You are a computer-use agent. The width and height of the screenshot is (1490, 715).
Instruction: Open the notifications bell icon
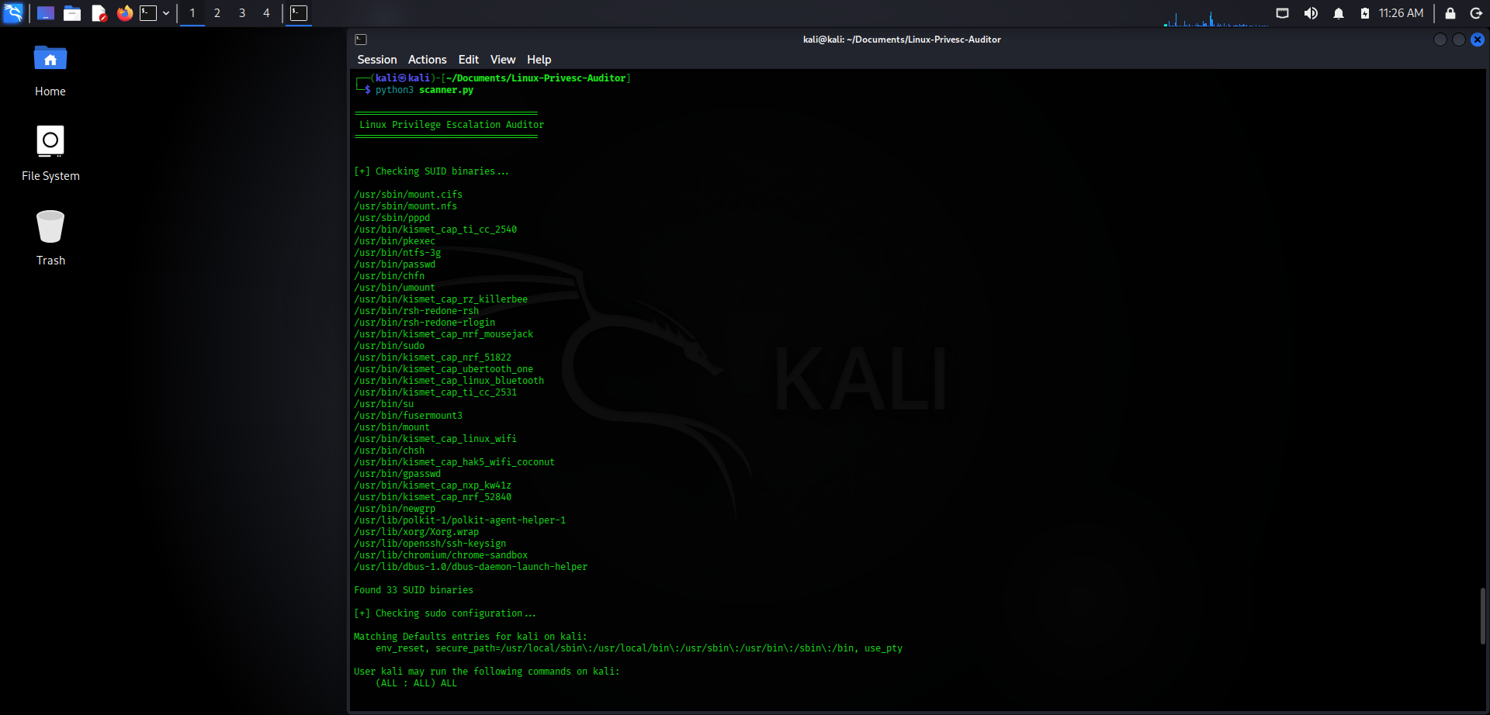click(x=1339, y=13)
